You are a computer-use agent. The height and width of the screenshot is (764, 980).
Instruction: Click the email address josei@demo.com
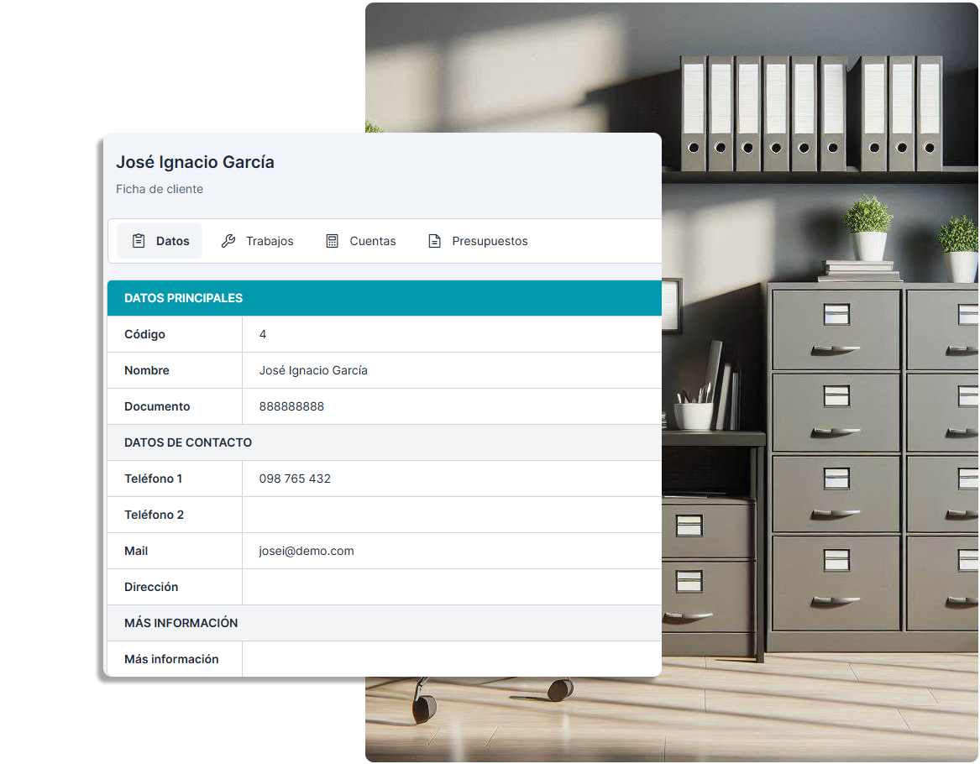click(307, 551)
